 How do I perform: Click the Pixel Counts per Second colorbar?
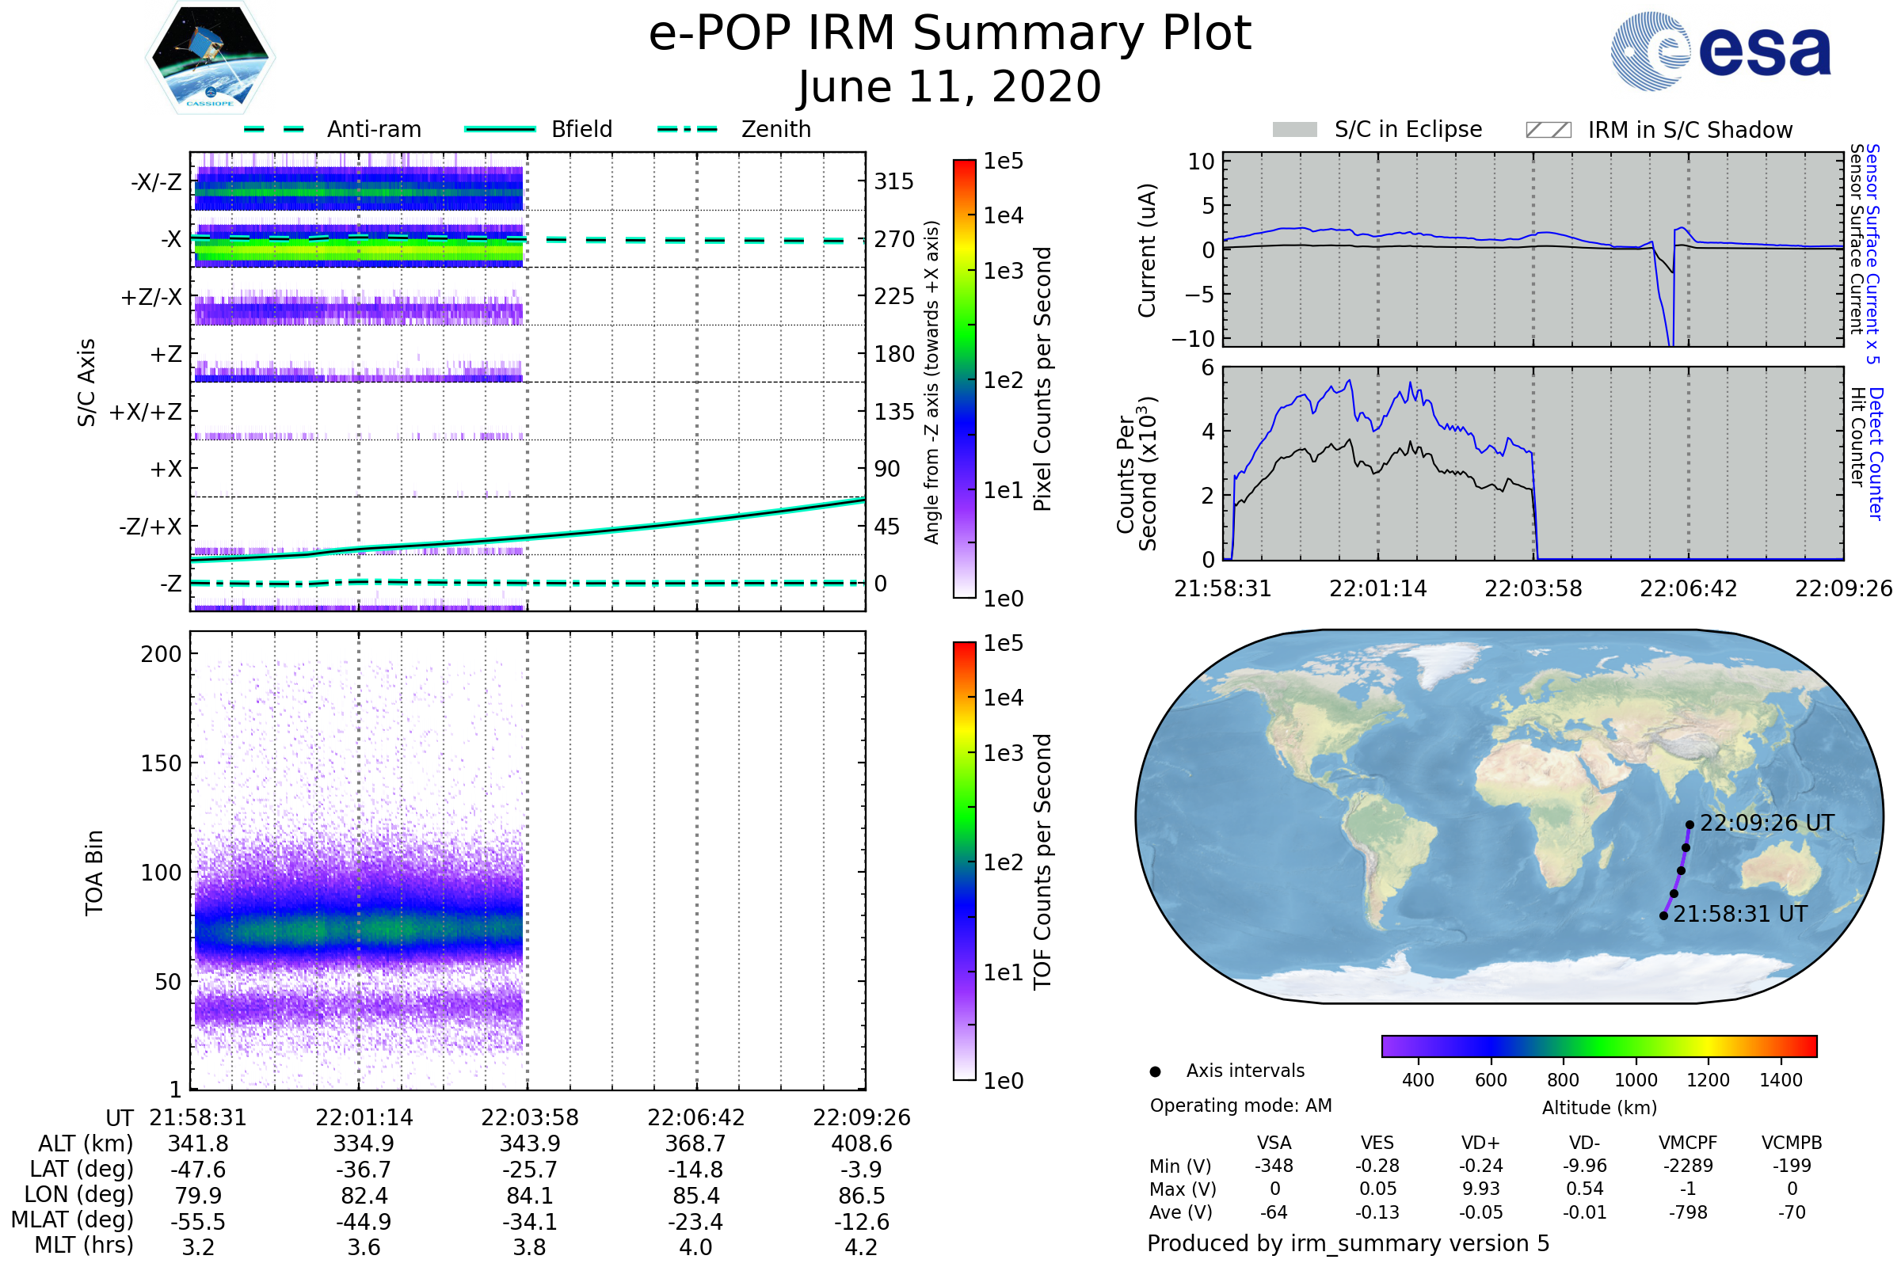(x=964, y=379)
